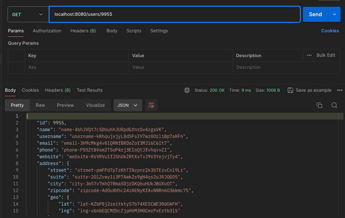Select the response Cookies tab
Image resolution: width=345 pixels, height=218 pixels.
point(30,90)
